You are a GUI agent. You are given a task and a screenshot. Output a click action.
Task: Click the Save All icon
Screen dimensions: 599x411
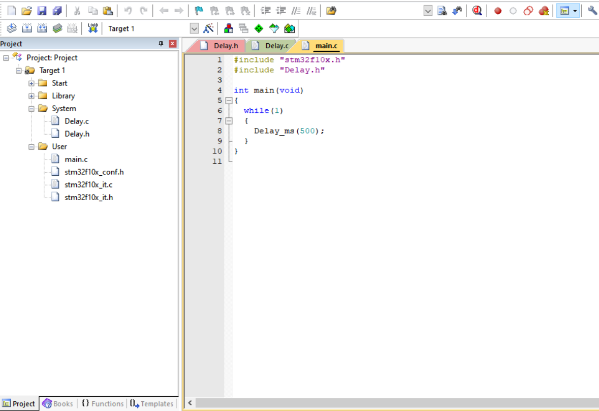pos(57,11)
